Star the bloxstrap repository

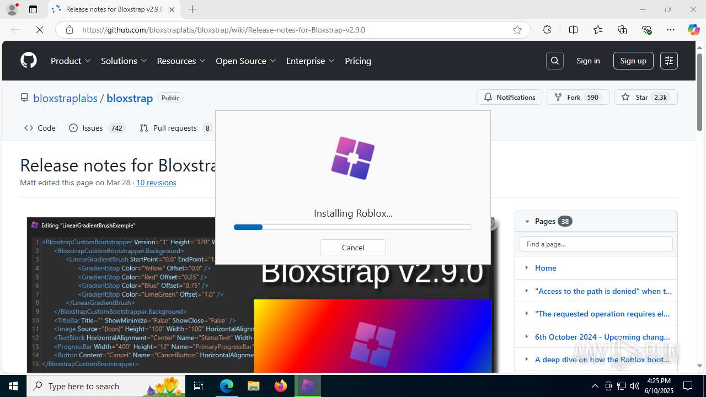point(645,97)
